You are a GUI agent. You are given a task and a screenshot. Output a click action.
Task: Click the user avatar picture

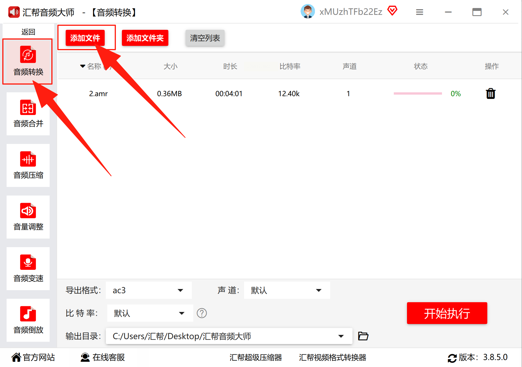(x=308, y=11)
